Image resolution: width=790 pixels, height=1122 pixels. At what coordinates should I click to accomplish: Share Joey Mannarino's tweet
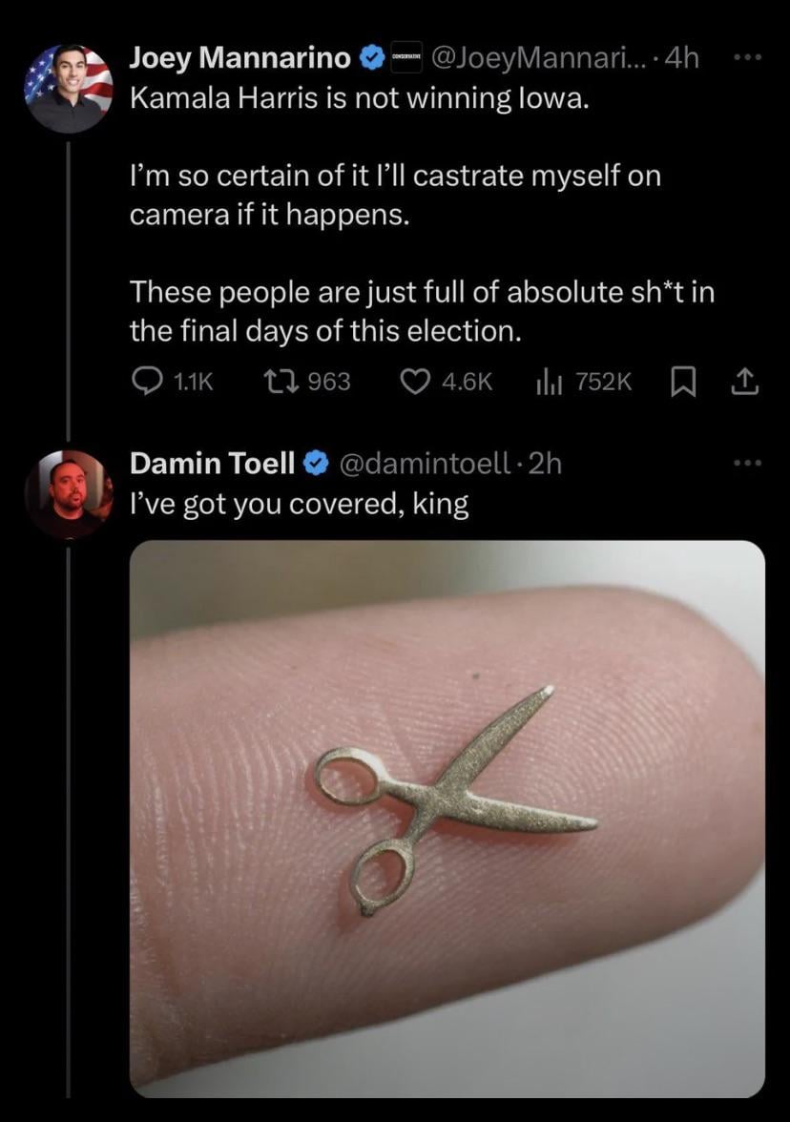tap(745, 382)
